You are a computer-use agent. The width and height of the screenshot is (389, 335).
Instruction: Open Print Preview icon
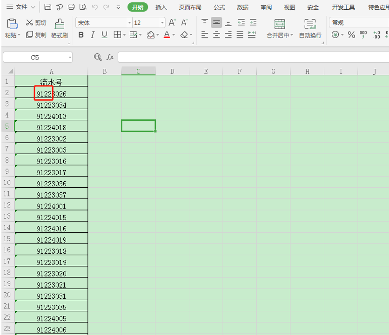[x=83, y=7]
